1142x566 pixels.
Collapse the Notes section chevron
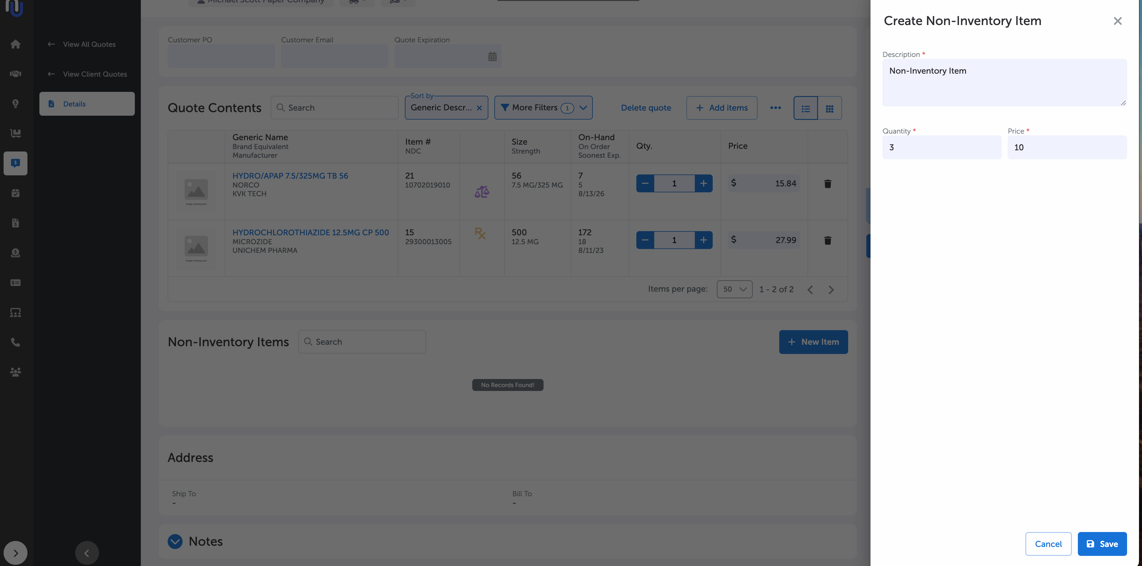[x=175, y=541]
